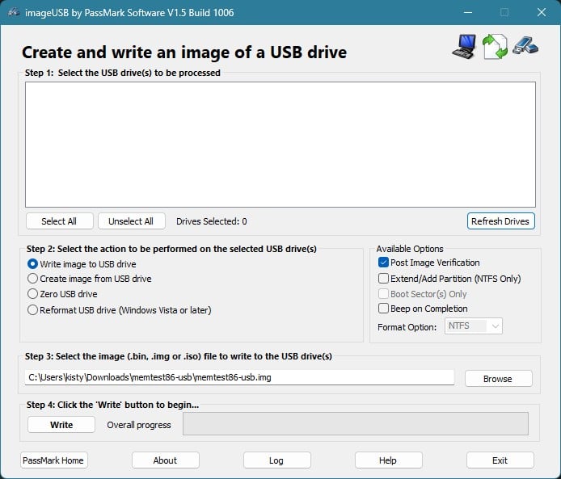Screen dimensions: 561x479
Task: Click the Unselect All button
Action: click(131, 221)
